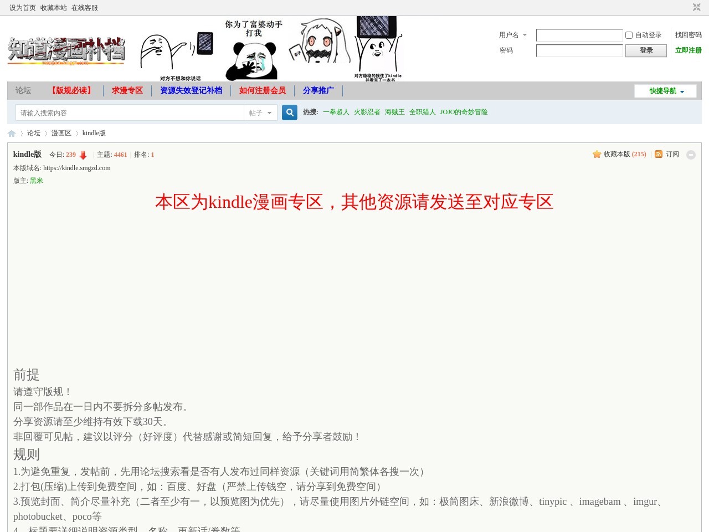Click the window resize icon at top right
The image size is (709, 532).
[x=696, y=7]
